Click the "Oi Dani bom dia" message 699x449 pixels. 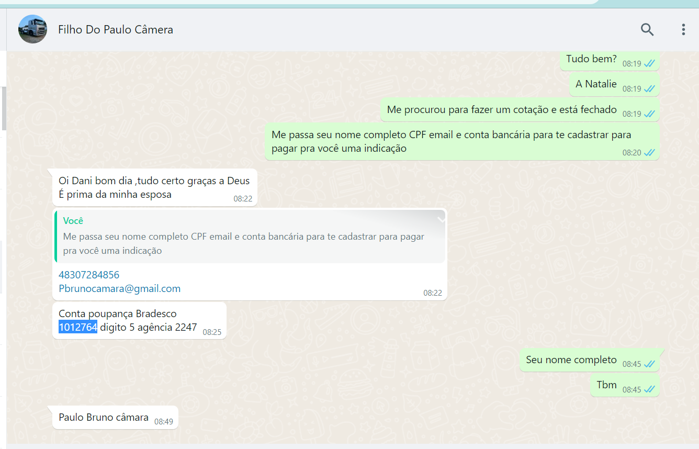tap(154, 181)
